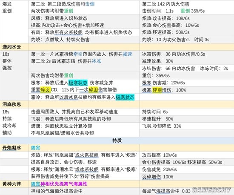Image resolution: width=234 pixels, height=195 pixels.
Task: Click the 减冷却 tag under 洞庭秋思
Action: tap(9, 126)
